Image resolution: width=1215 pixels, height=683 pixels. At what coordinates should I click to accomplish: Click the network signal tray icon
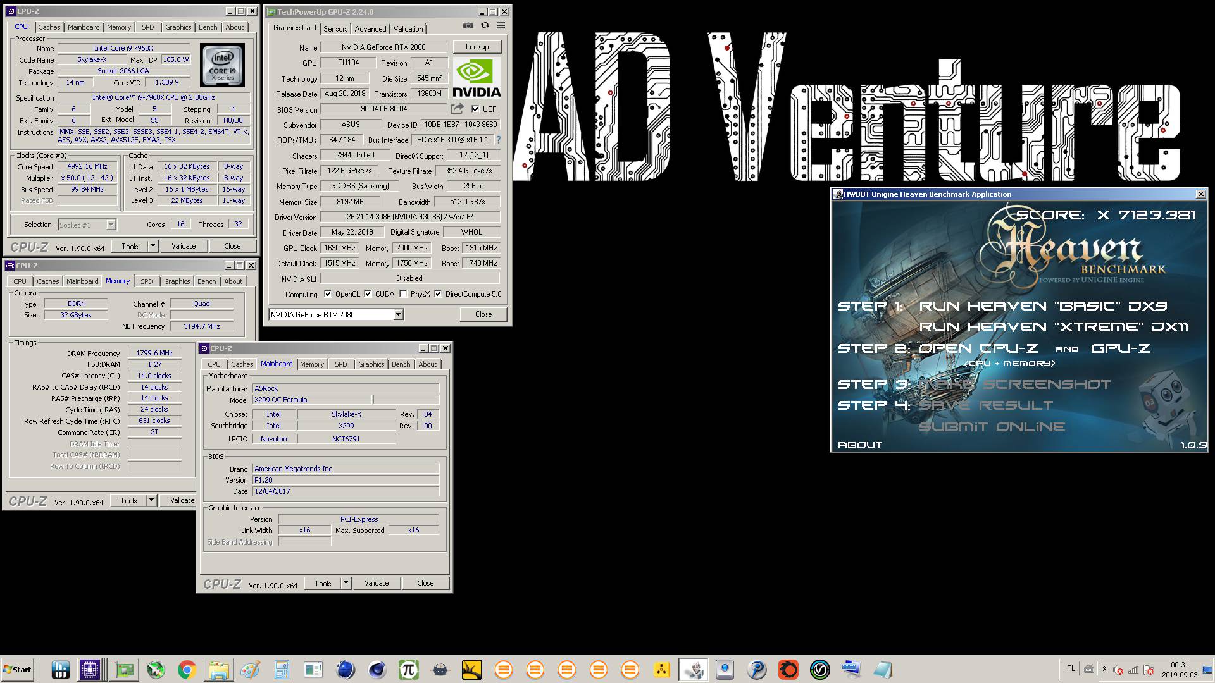click(x=1133, y=670)
